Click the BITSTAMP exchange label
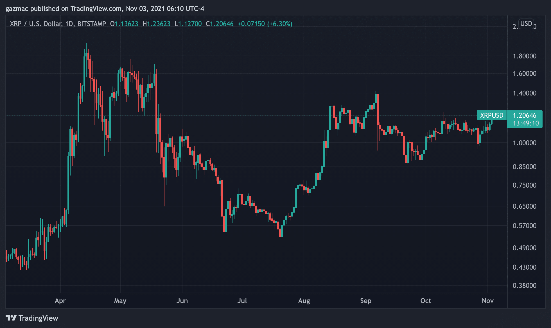Viewport: 551px width, 328px height. coord(92,24)
